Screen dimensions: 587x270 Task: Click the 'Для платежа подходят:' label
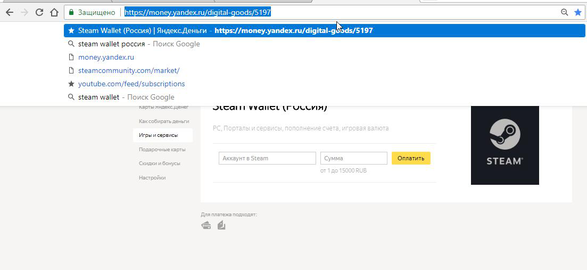(229, 215)
